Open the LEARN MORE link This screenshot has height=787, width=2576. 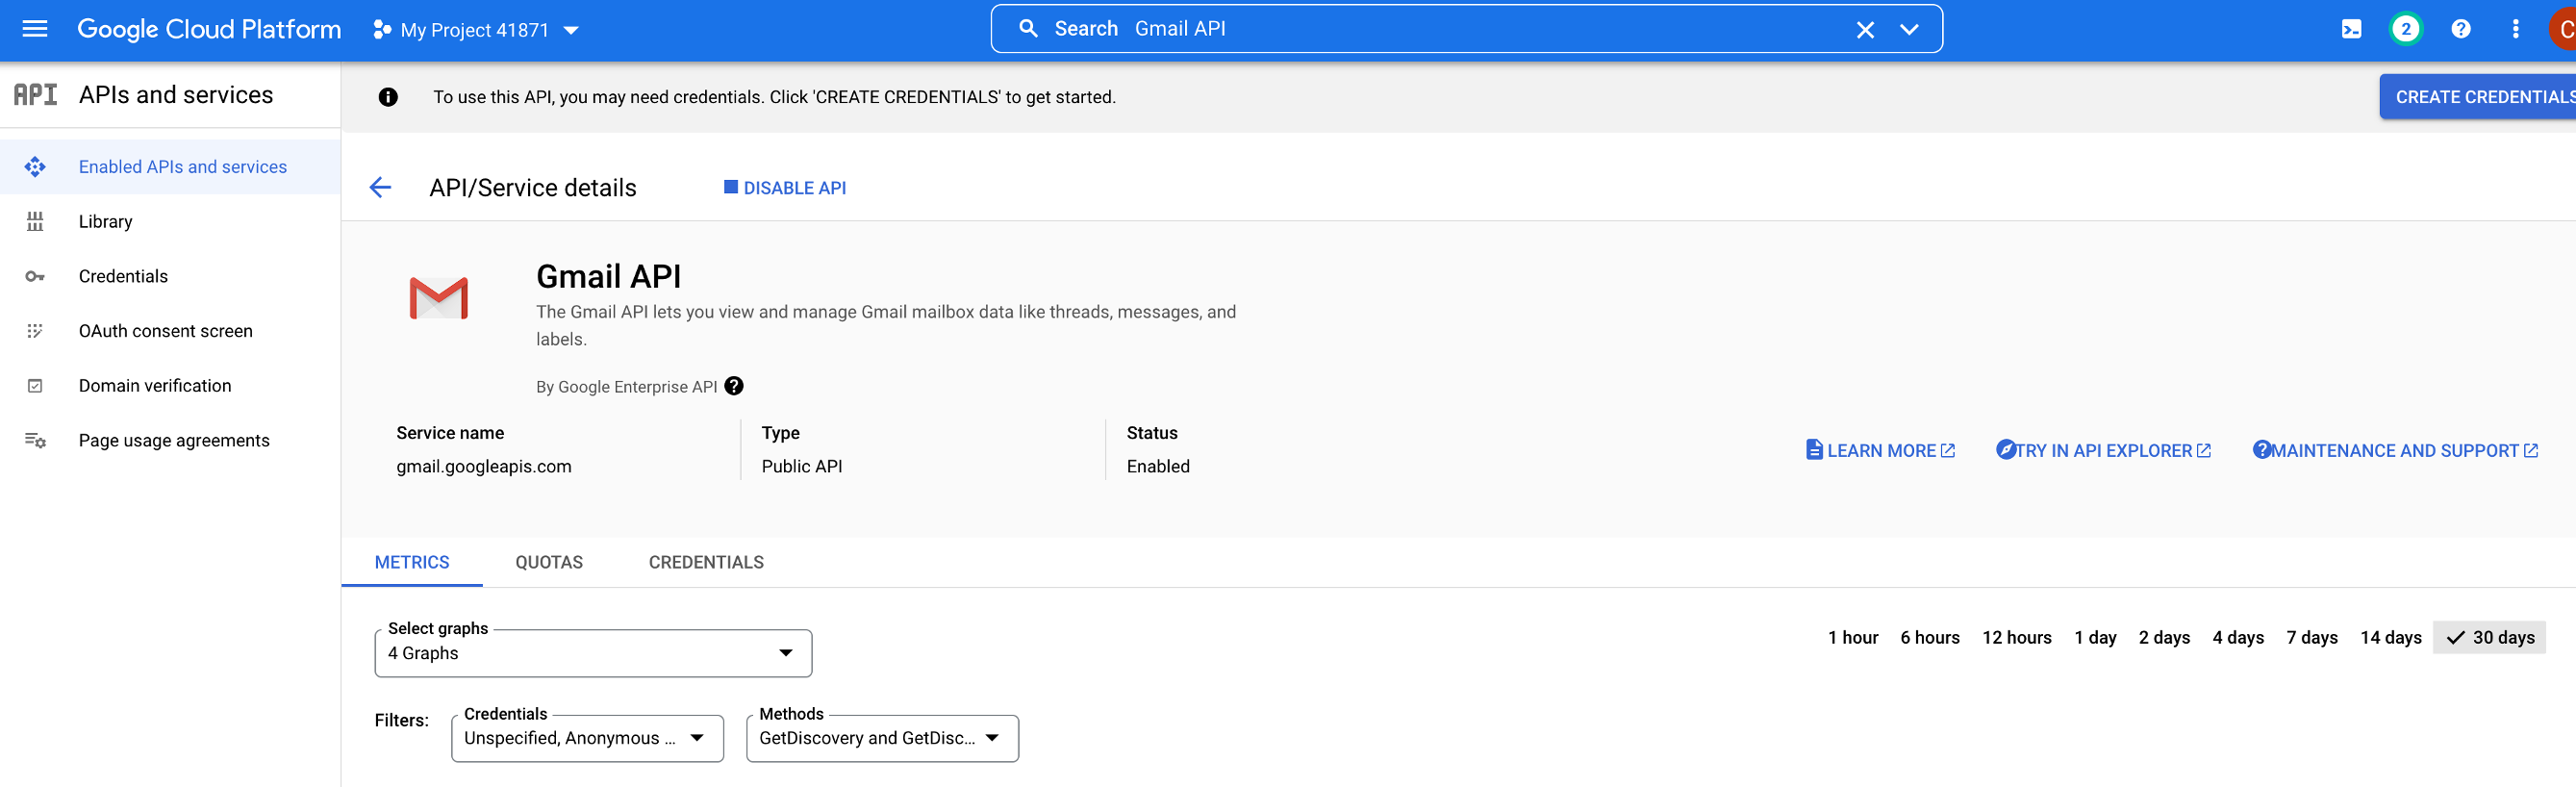point(1880,451)
